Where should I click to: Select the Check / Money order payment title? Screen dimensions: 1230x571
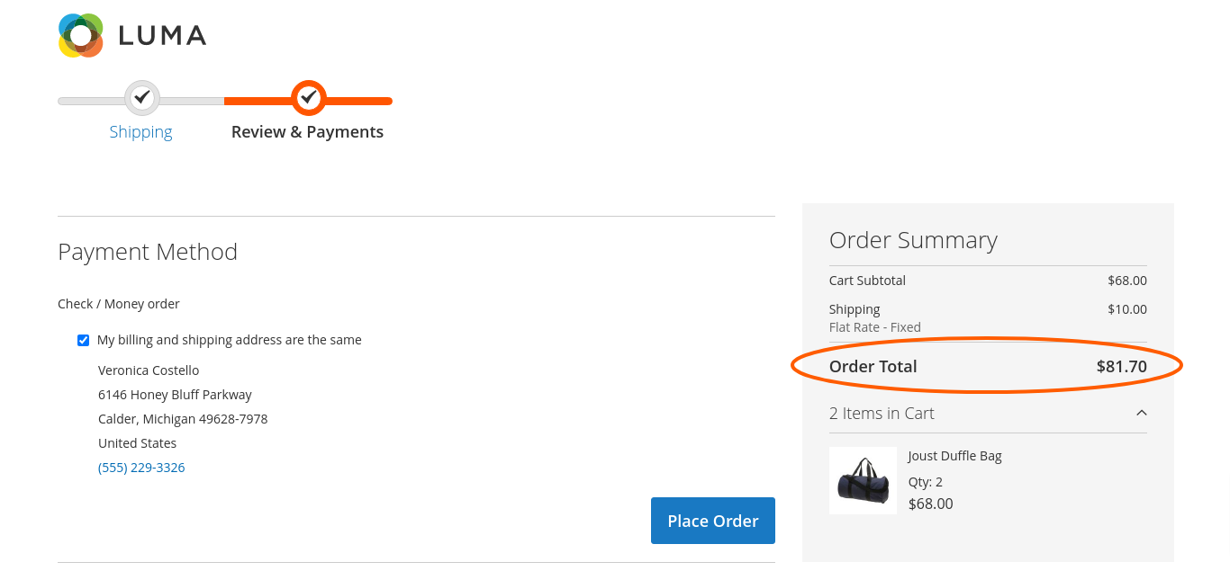click(119, 304)
